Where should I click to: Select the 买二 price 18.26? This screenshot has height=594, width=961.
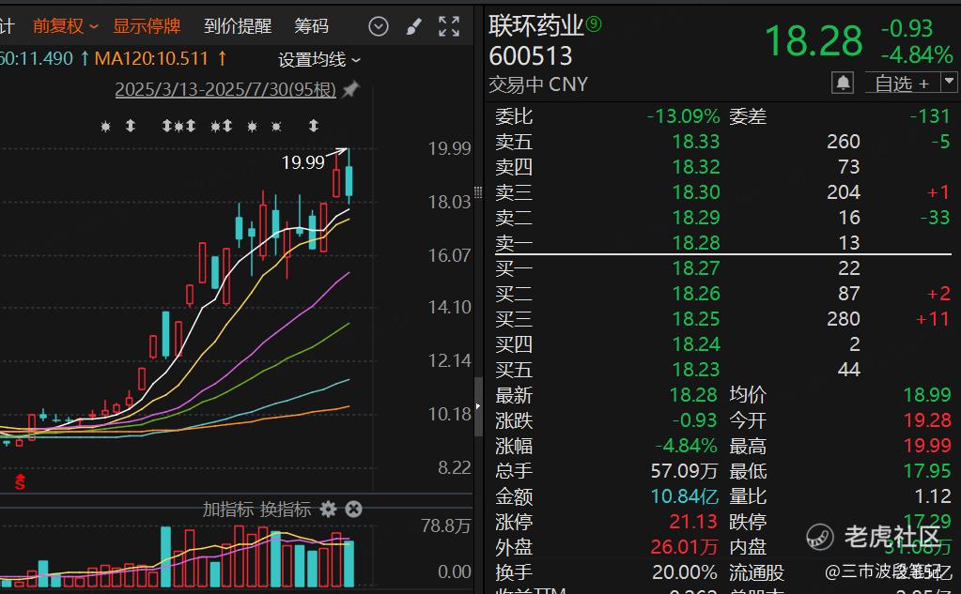[x=696, y=294]
